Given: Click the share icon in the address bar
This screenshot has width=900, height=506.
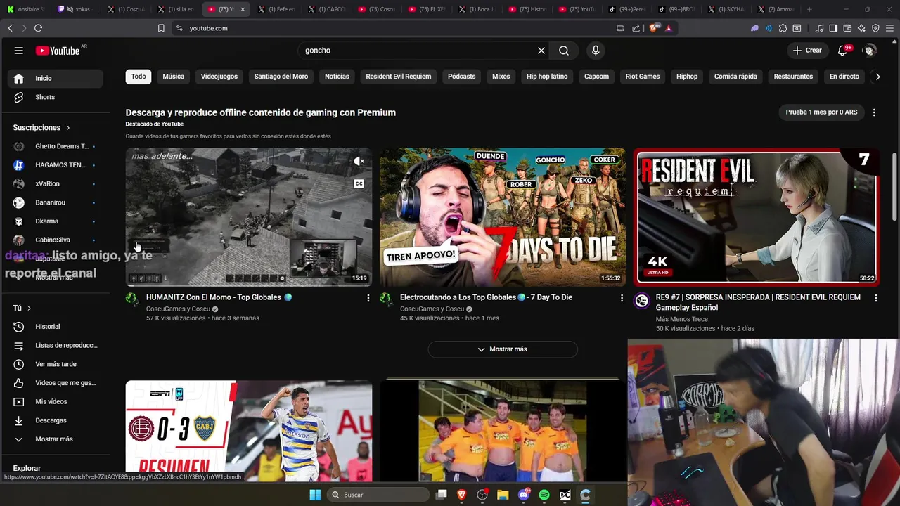Looking at the screenshot, I should pyautogui.click(x=636, y=28).
